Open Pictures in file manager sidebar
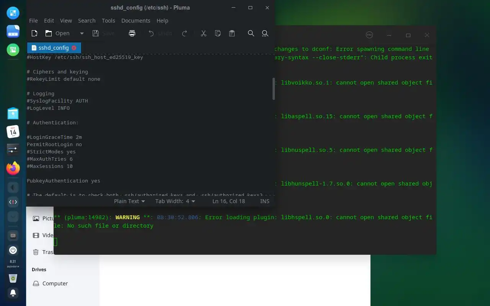The width and height of the screenshot is (490, 306). (43, 218)
